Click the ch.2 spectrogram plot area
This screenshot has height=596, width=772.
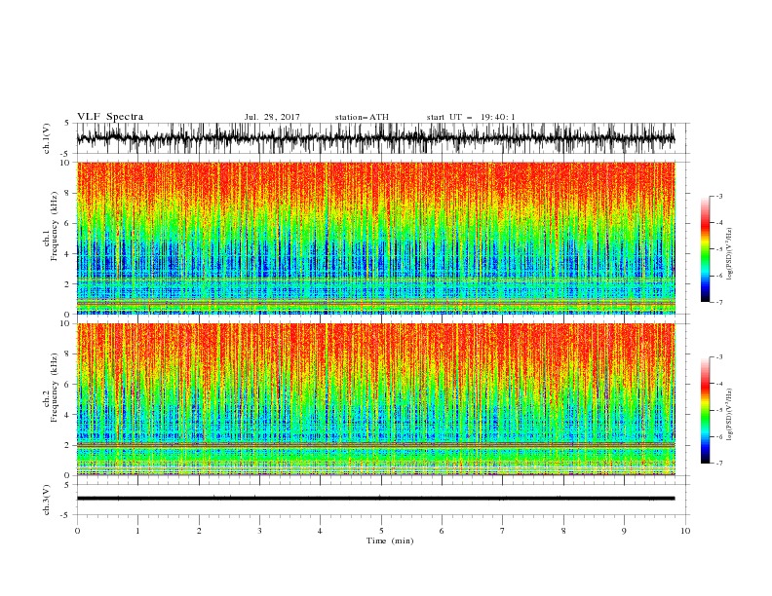(376, 399)
